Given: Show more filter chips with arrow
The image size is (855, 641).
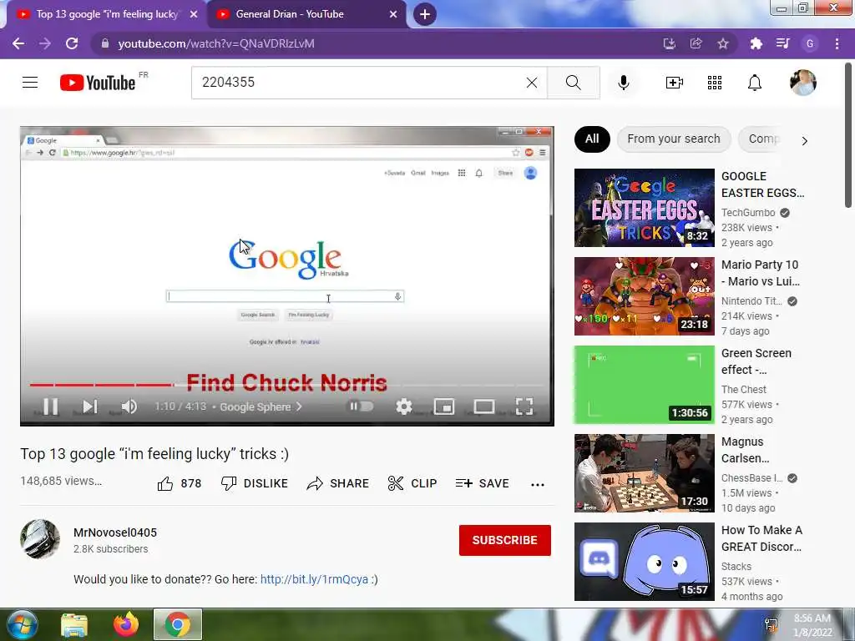Looking at the screenshot, I should (804, 140).
